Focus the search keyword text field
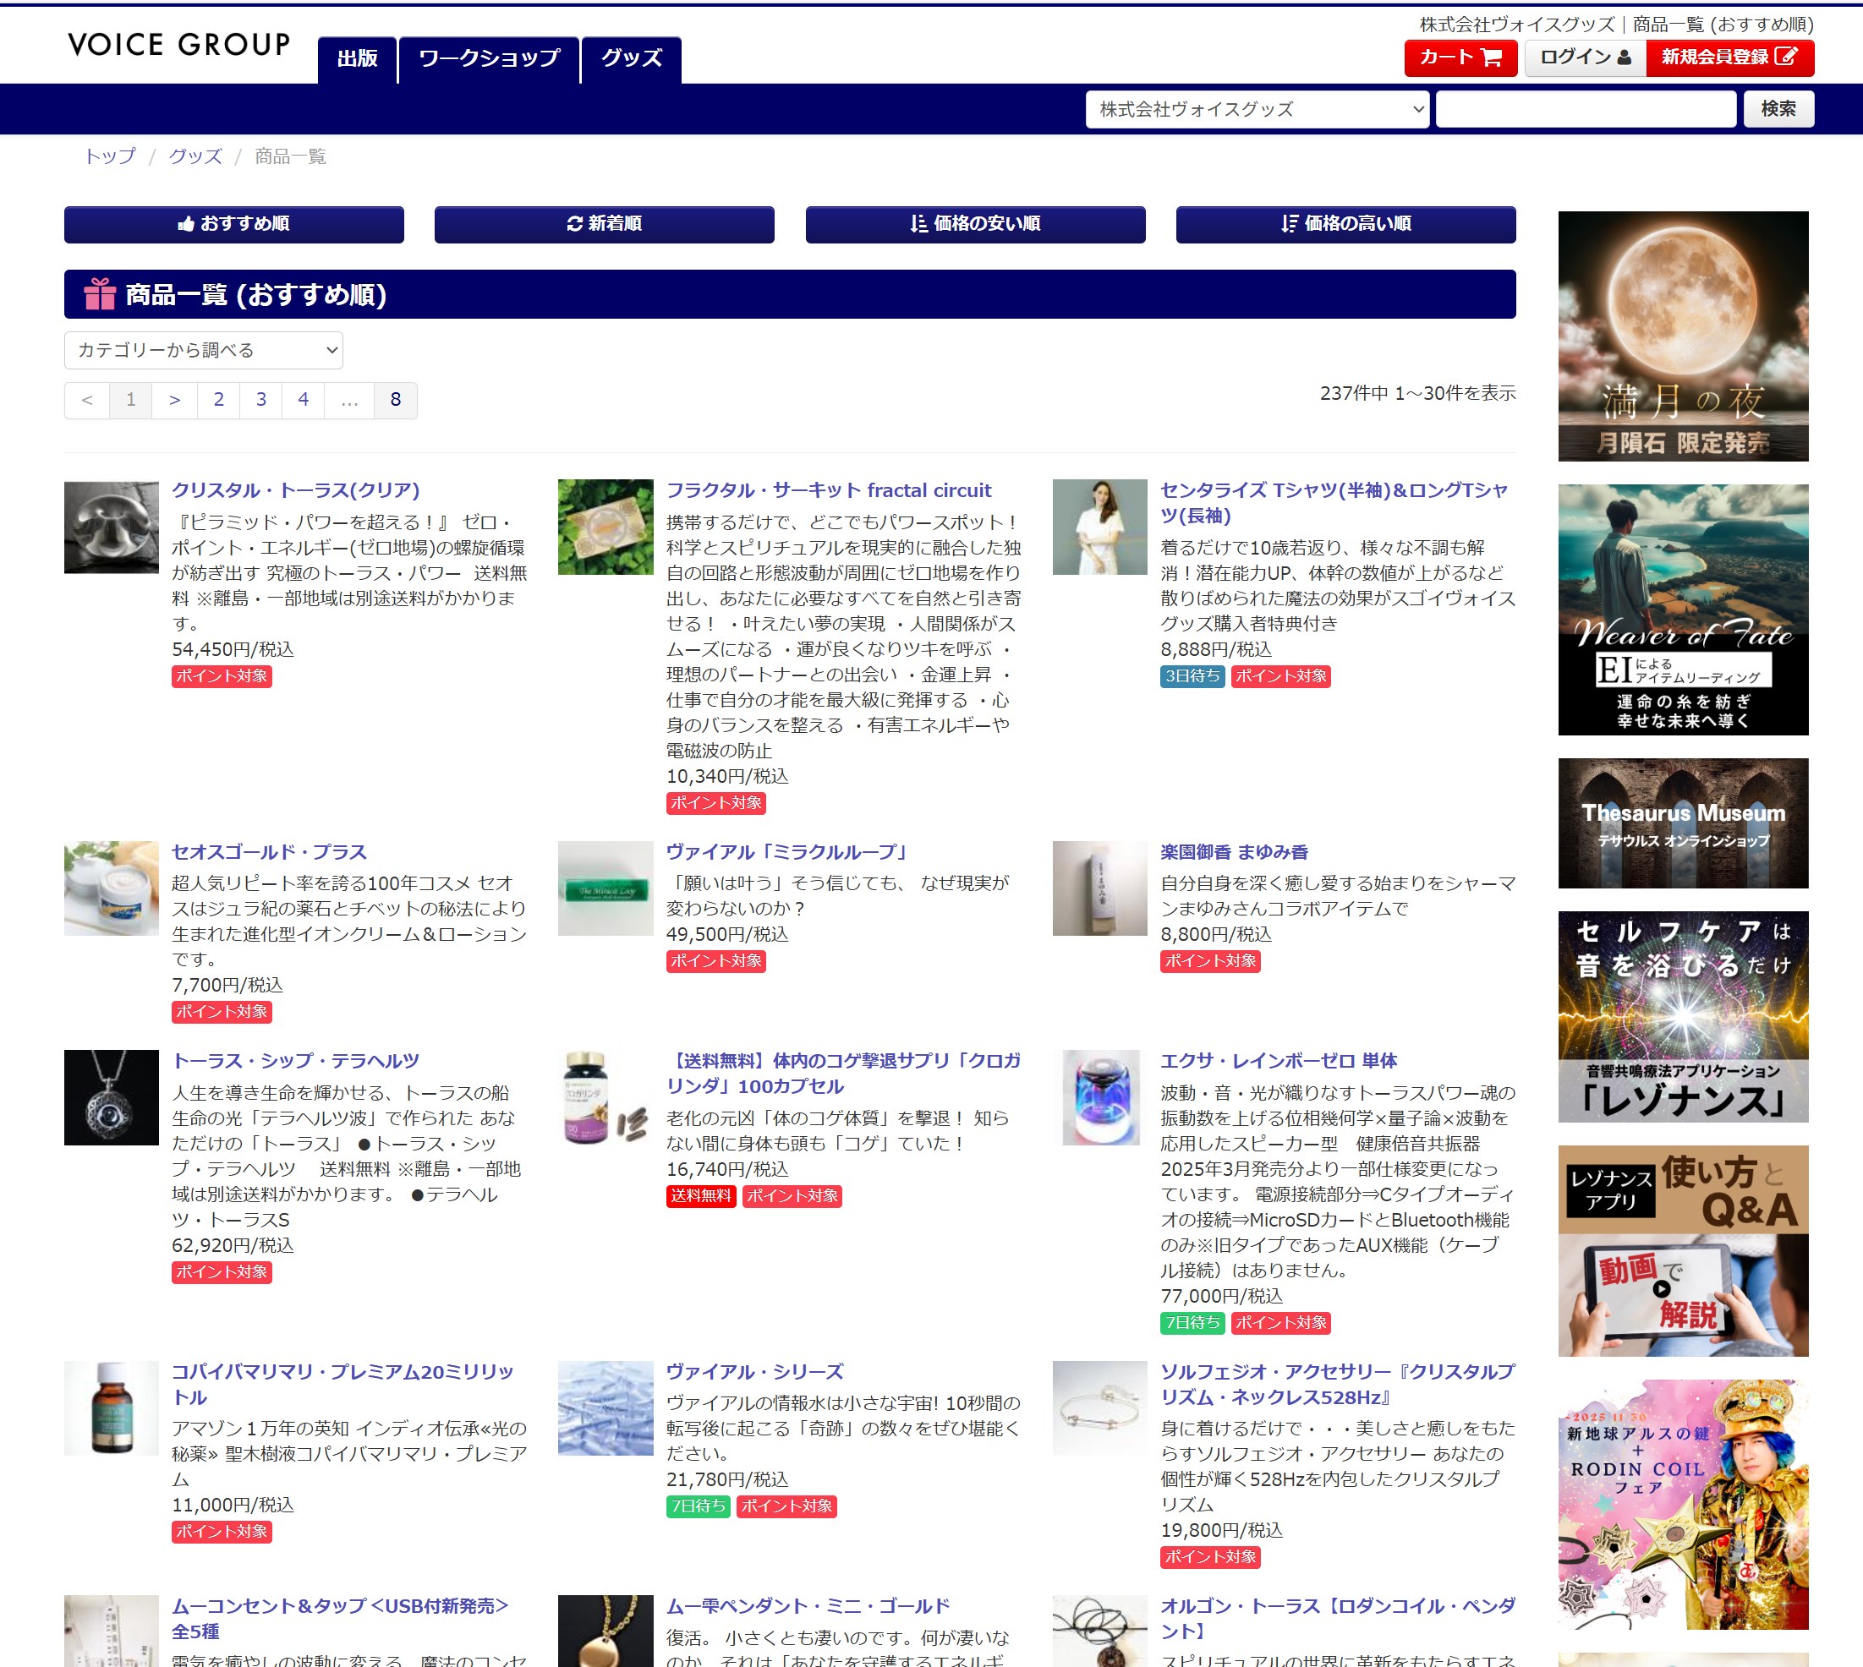This screenshot has height=1667, width=1863. pyautogui.click(x=1586, y=109)
